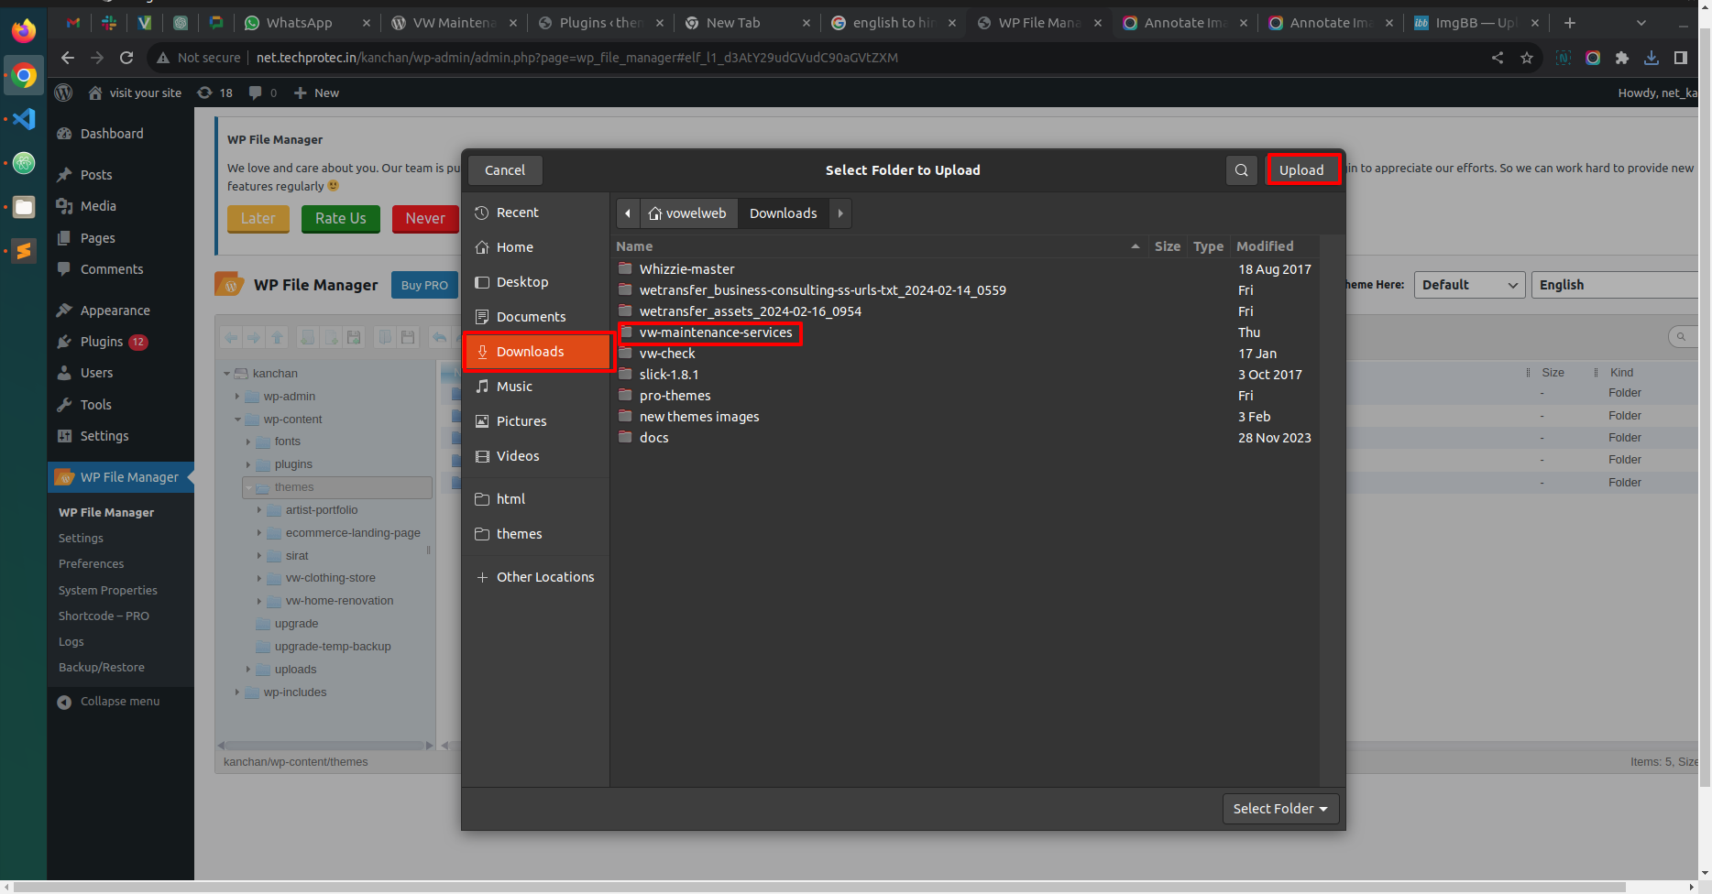Open a new browser tab
1712x894 pixels.
[x=1570, y=23]
